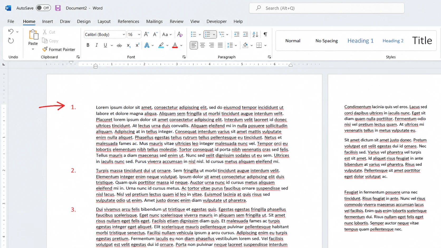The height and width of the screenshot is (248, 441).
Task: Justify paragraph text
Action: pyautogui.click(x=220, y=45)
